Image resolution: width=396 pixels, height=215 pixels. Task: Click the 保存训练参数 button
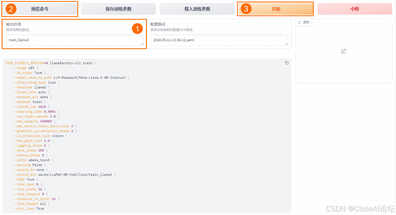click(x=118, y=9)
